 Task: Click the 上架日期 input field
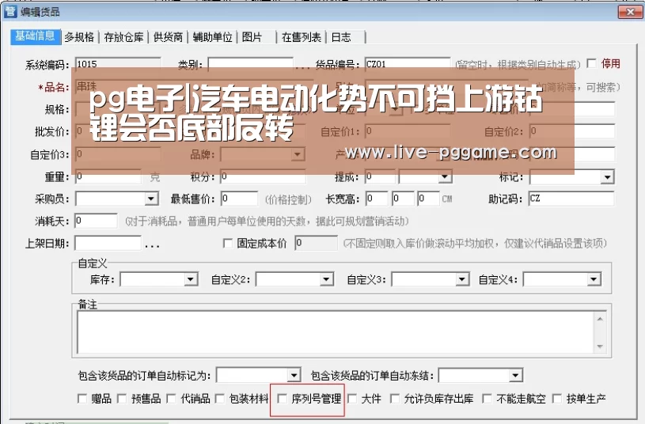(108, 243)
